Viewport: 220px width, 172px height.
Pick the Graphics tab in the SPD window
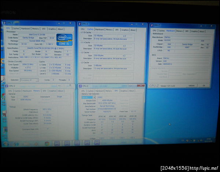[x=124, y=91]
